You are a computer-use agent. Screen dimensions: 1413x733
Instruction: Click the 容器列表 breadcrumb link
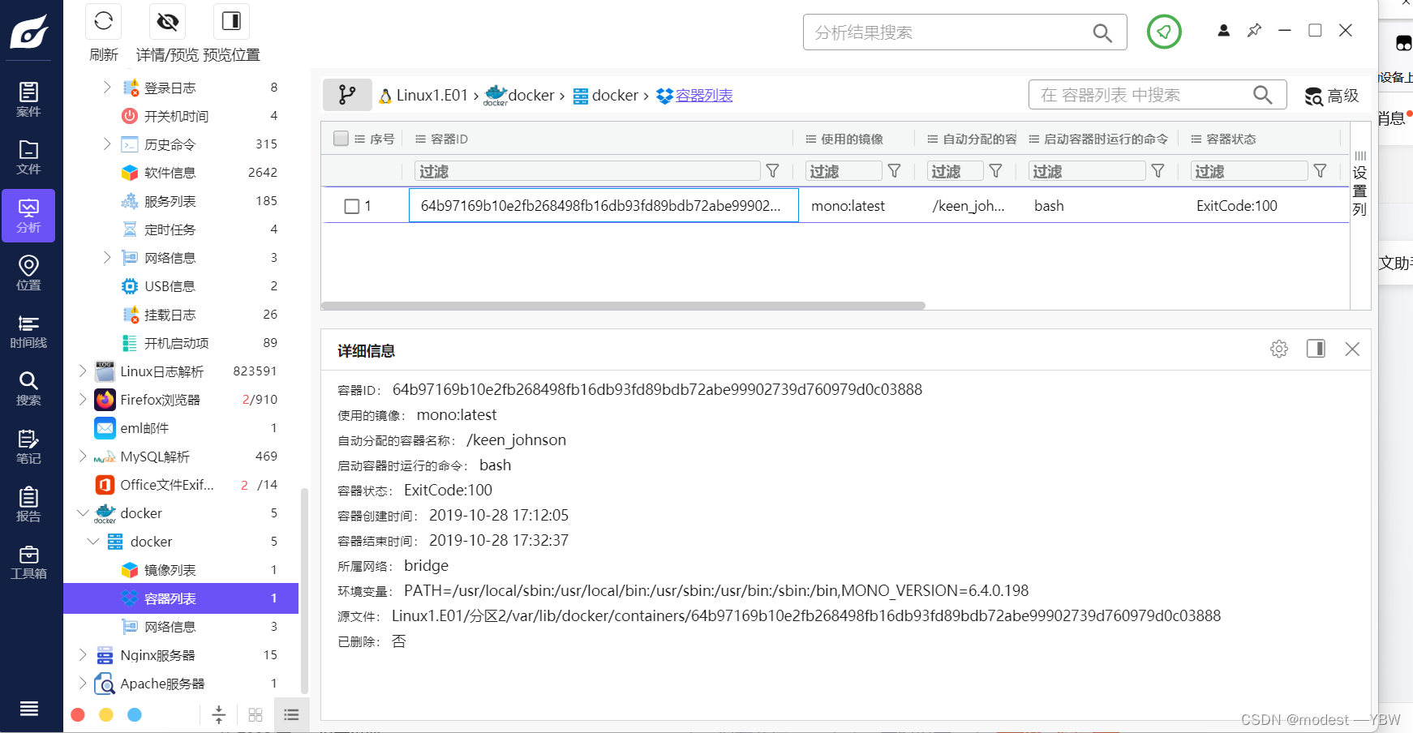(x=702, y=95)
